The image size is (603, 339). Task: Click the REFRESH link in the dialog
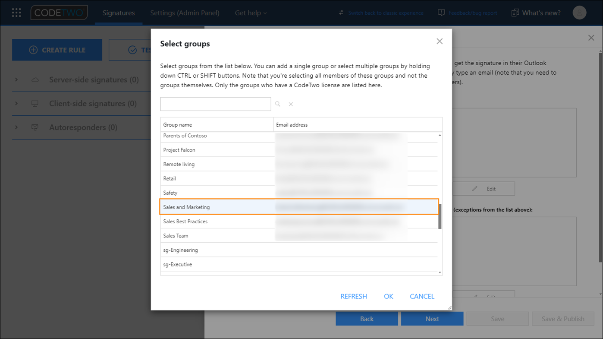point(354,296)
